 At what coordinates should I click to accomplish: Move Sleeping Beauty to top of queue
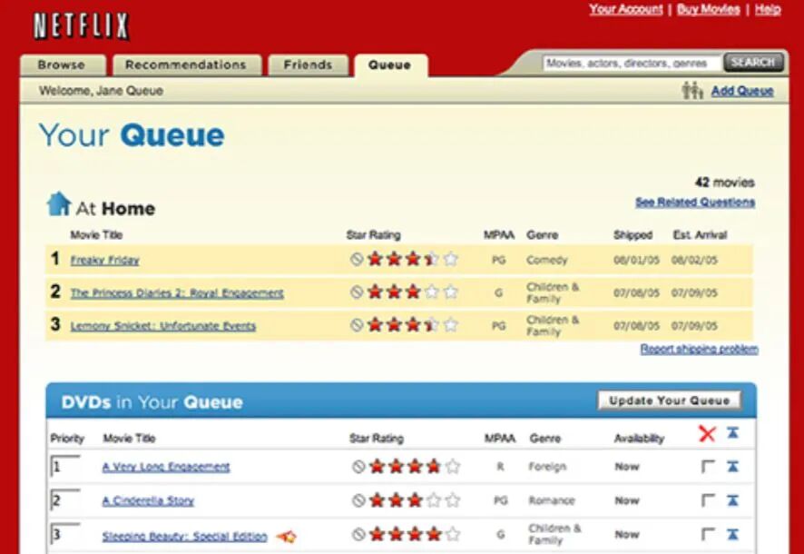732,534
